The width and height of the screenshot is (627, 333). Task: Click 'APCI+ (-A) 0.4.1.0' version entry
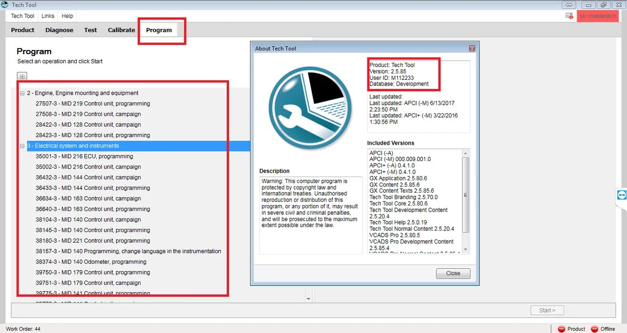click(x=392, y=166)
